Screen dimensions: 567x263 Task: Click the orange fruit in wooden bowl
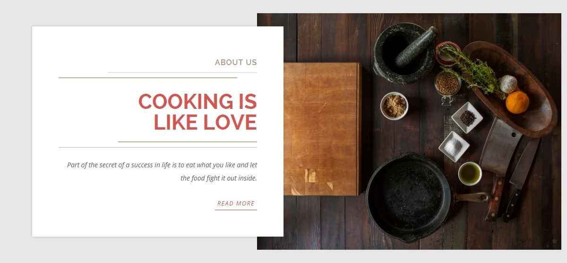point(517,102)
